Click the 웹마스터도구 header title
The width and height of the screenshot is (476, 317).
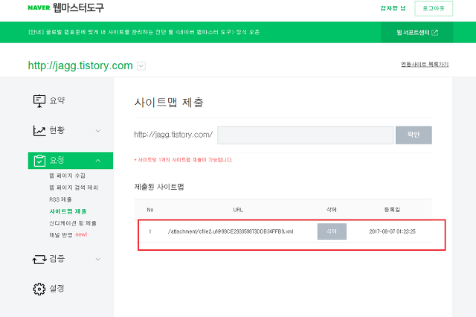pos(78,7)
